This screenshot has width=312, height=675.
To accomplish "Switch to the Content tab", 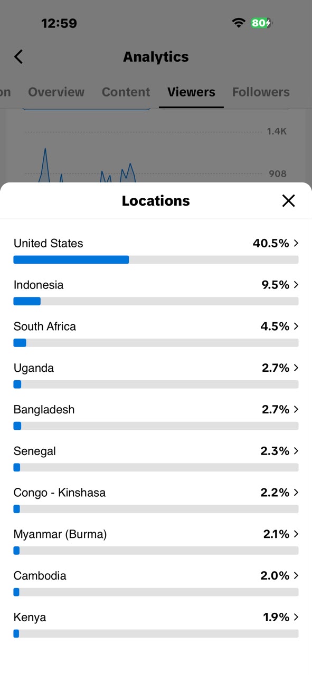I will [x=126, y=92].
